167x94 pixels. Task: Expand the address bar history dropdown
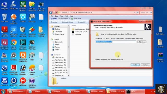pos(135,13)
